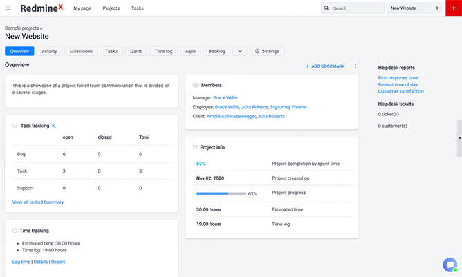Open manager Bruce Willis profile
Viewport: 462px width, 277px height.
pos(225,97)
